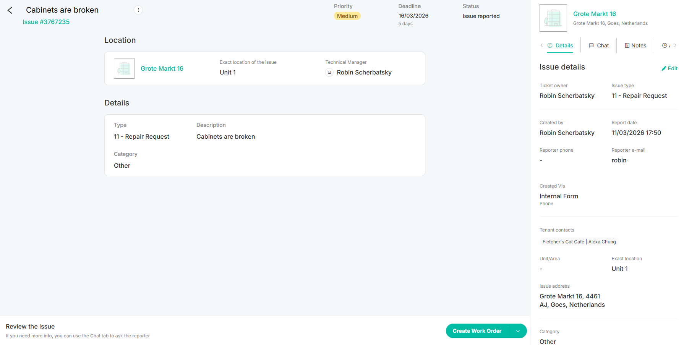Click the Issue reported status
The width and height of the screenshot is (684, 345).
point(481,16)
